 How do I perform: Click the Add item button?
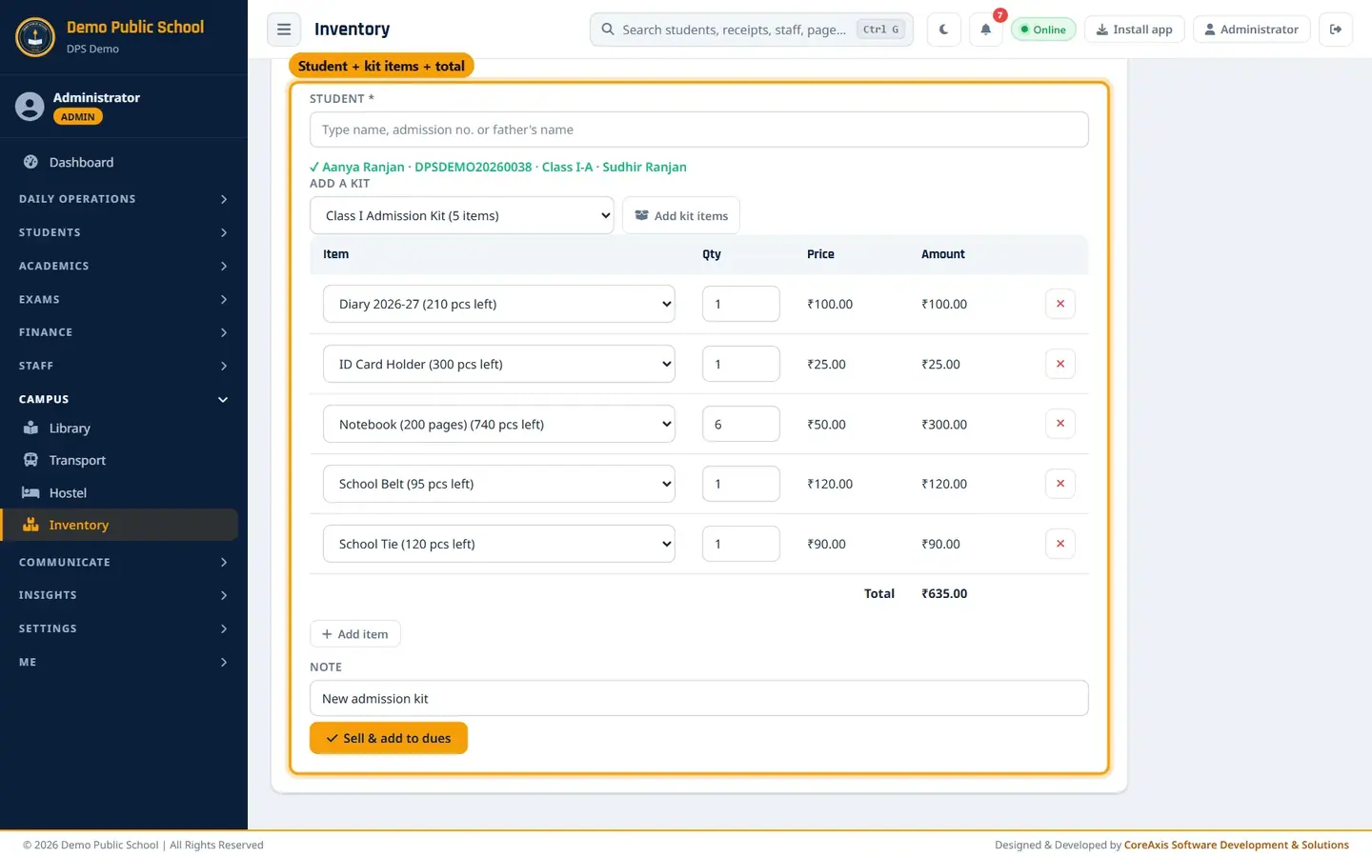click(x=355, y=634)
